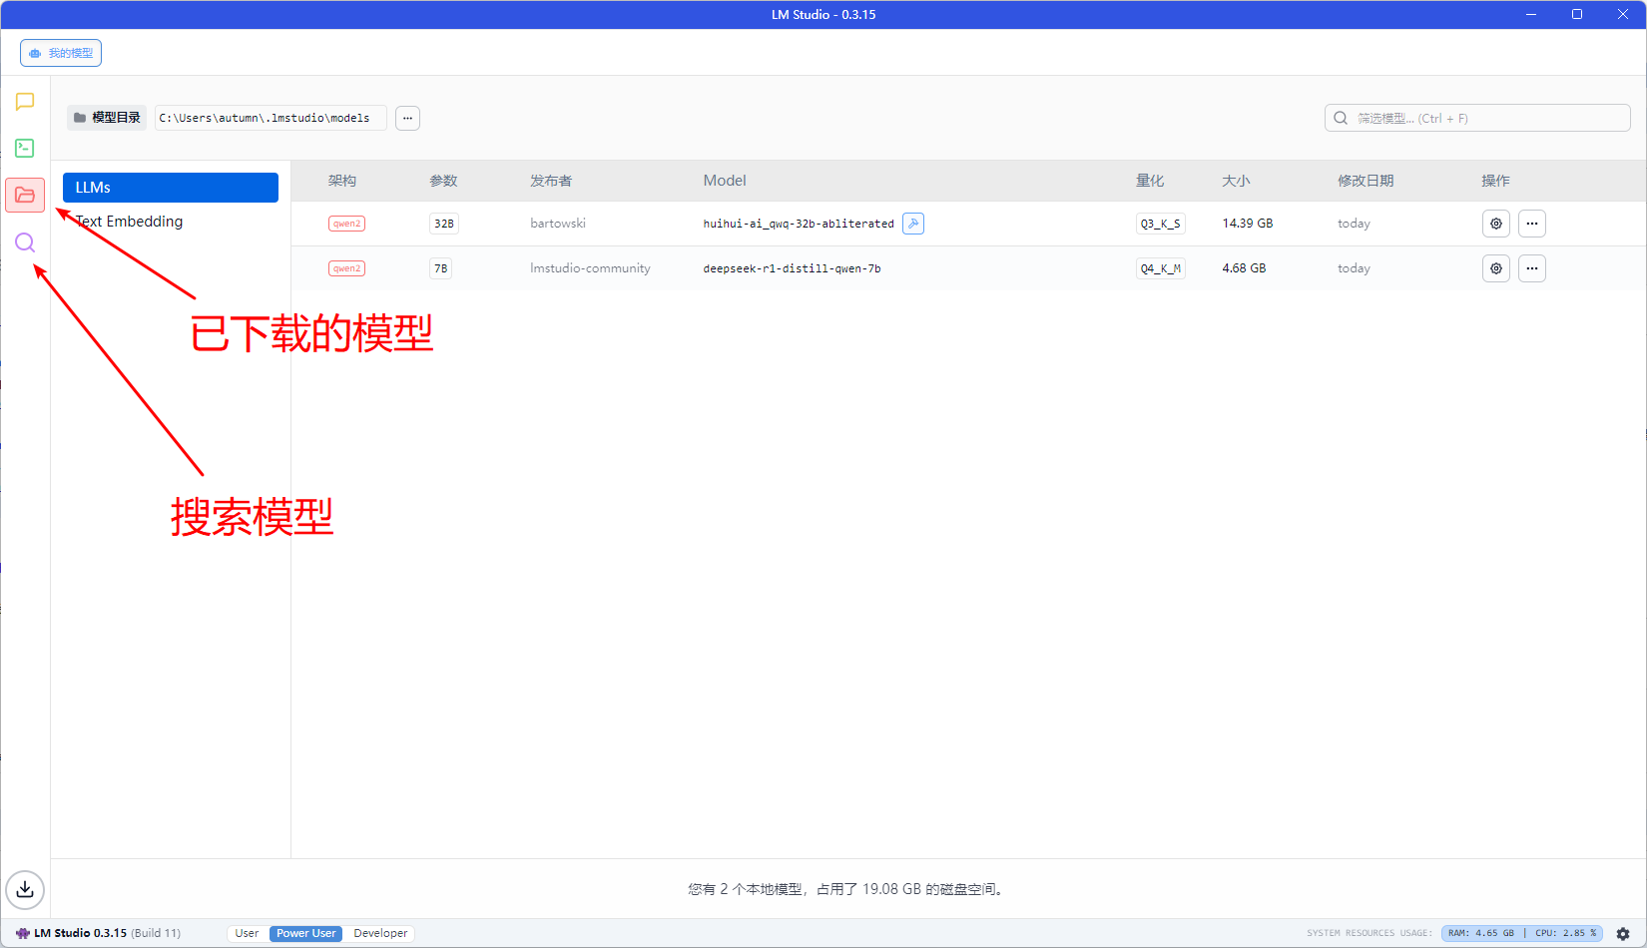Select the LLMs category
This screenshot has height=948, width=1647.
click(x=171, y=188)
